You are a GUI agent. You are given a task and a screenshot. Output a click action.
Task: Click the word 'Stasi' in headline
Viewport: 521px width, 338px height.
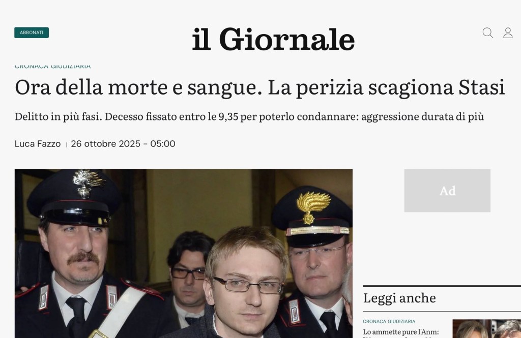[482, 87]
